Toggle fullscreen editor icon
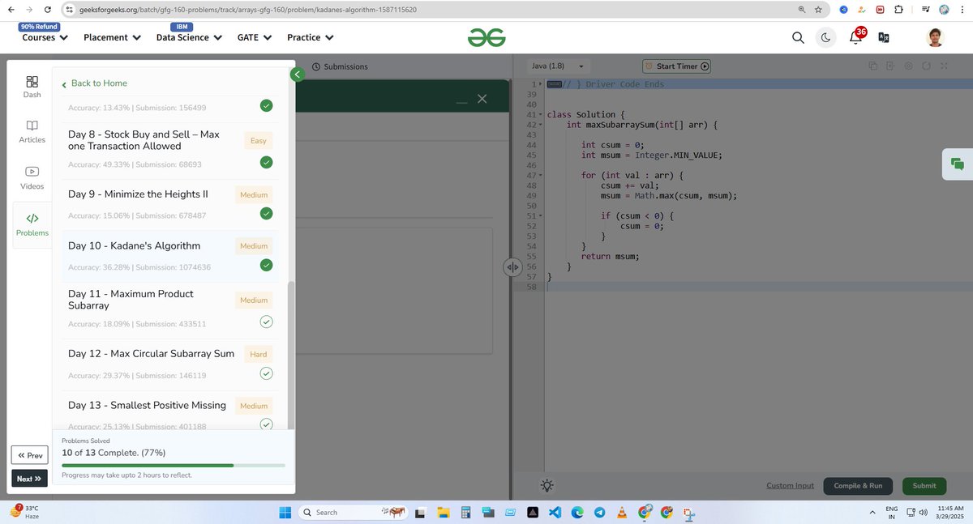The image size is (973, 524). [x=944, y=66]
